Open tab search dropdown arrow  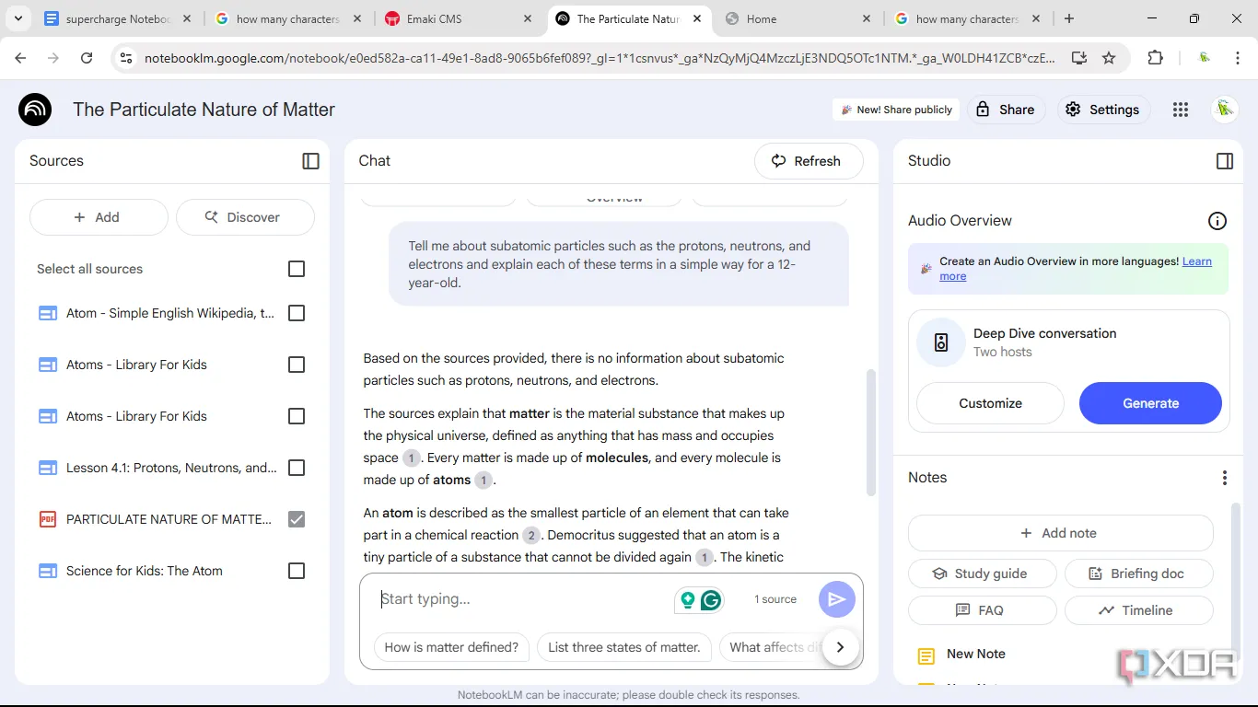pos(17,18)
